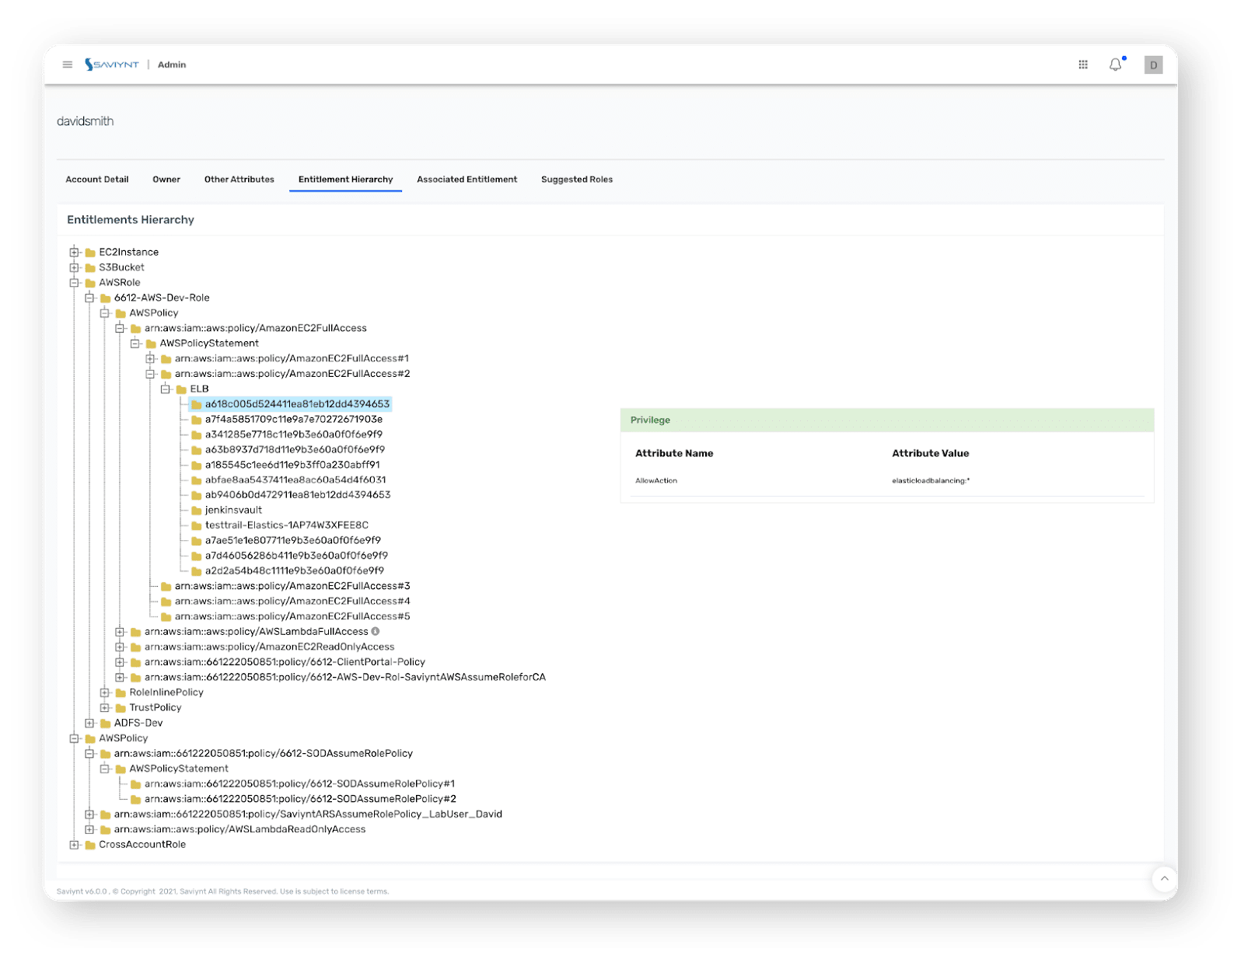Open the notifications bell

pos(1116,65)
